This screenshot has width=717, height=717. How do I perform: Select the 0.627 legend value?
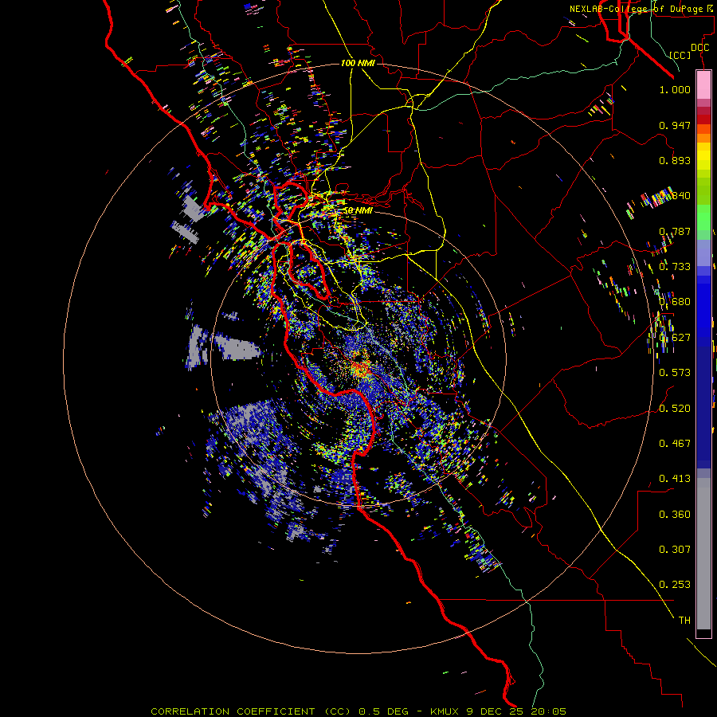pyautogui.click(x=675, y=338)
